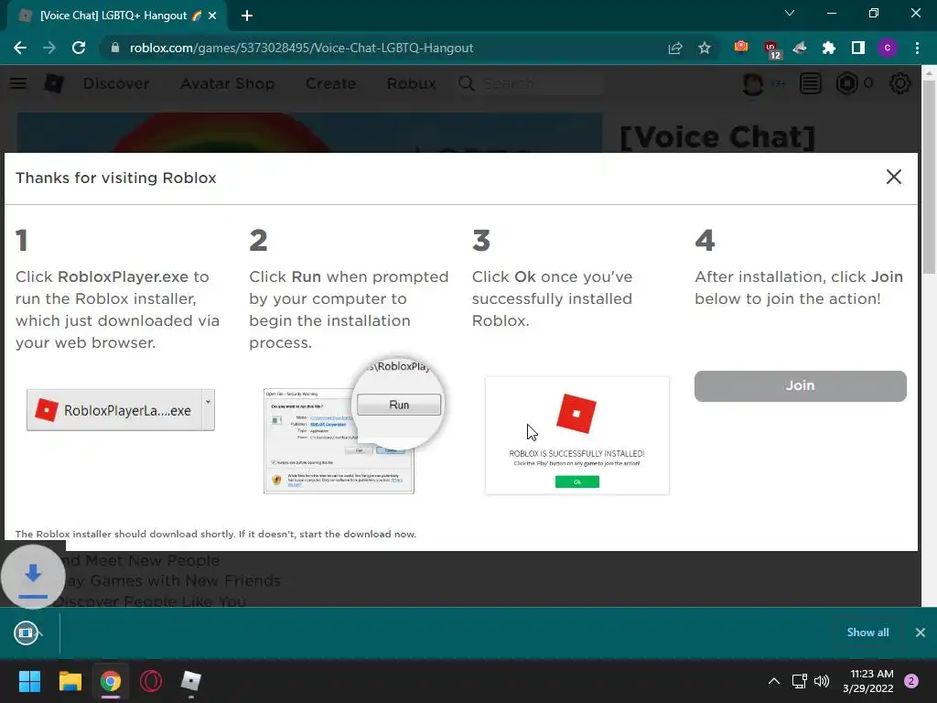937x703 pixels.
Task: Open the notification center badge
Action: (x=911, y=681)
